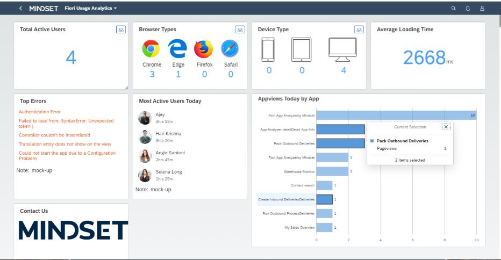Select the Run Outbound Process Deliveries bar
Image resolution: width=501 pixels, height=260 pixels.
(324, 213)
